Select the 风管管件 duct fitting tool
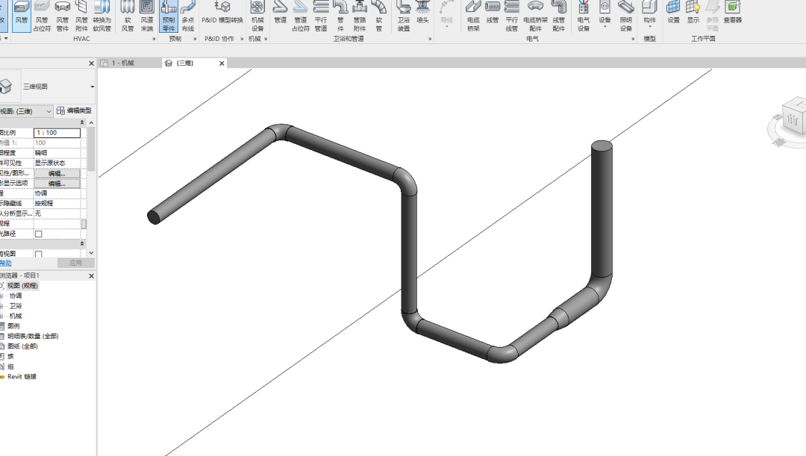Image resolution: width=806 pixels, height=456 pixels. pyautogui.click(x=62, y=16)
